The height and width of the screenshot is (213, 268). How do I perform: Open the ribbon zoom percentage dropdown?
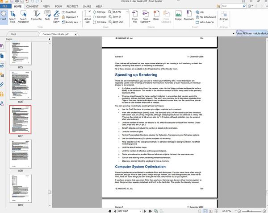click(127, 12)
